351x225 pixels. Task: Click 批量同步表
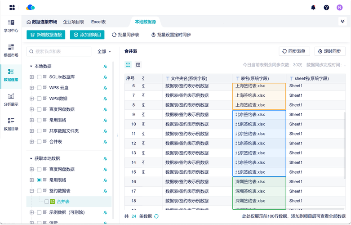pos(125,35)
